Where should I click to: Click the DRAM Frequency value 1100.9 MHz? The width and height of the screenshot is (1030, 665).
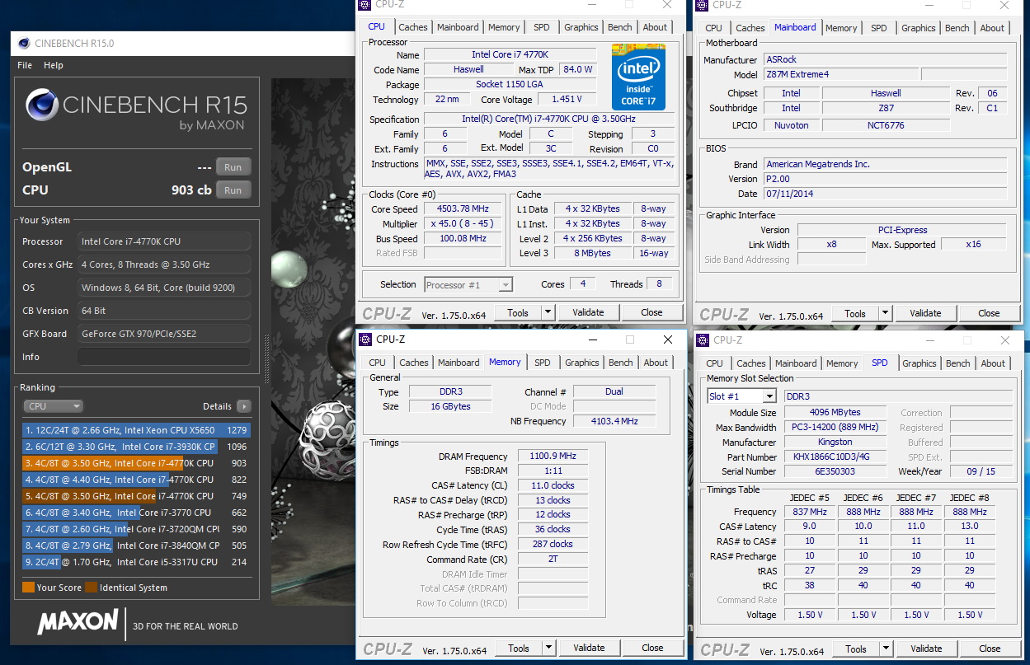tap(553, 457)
